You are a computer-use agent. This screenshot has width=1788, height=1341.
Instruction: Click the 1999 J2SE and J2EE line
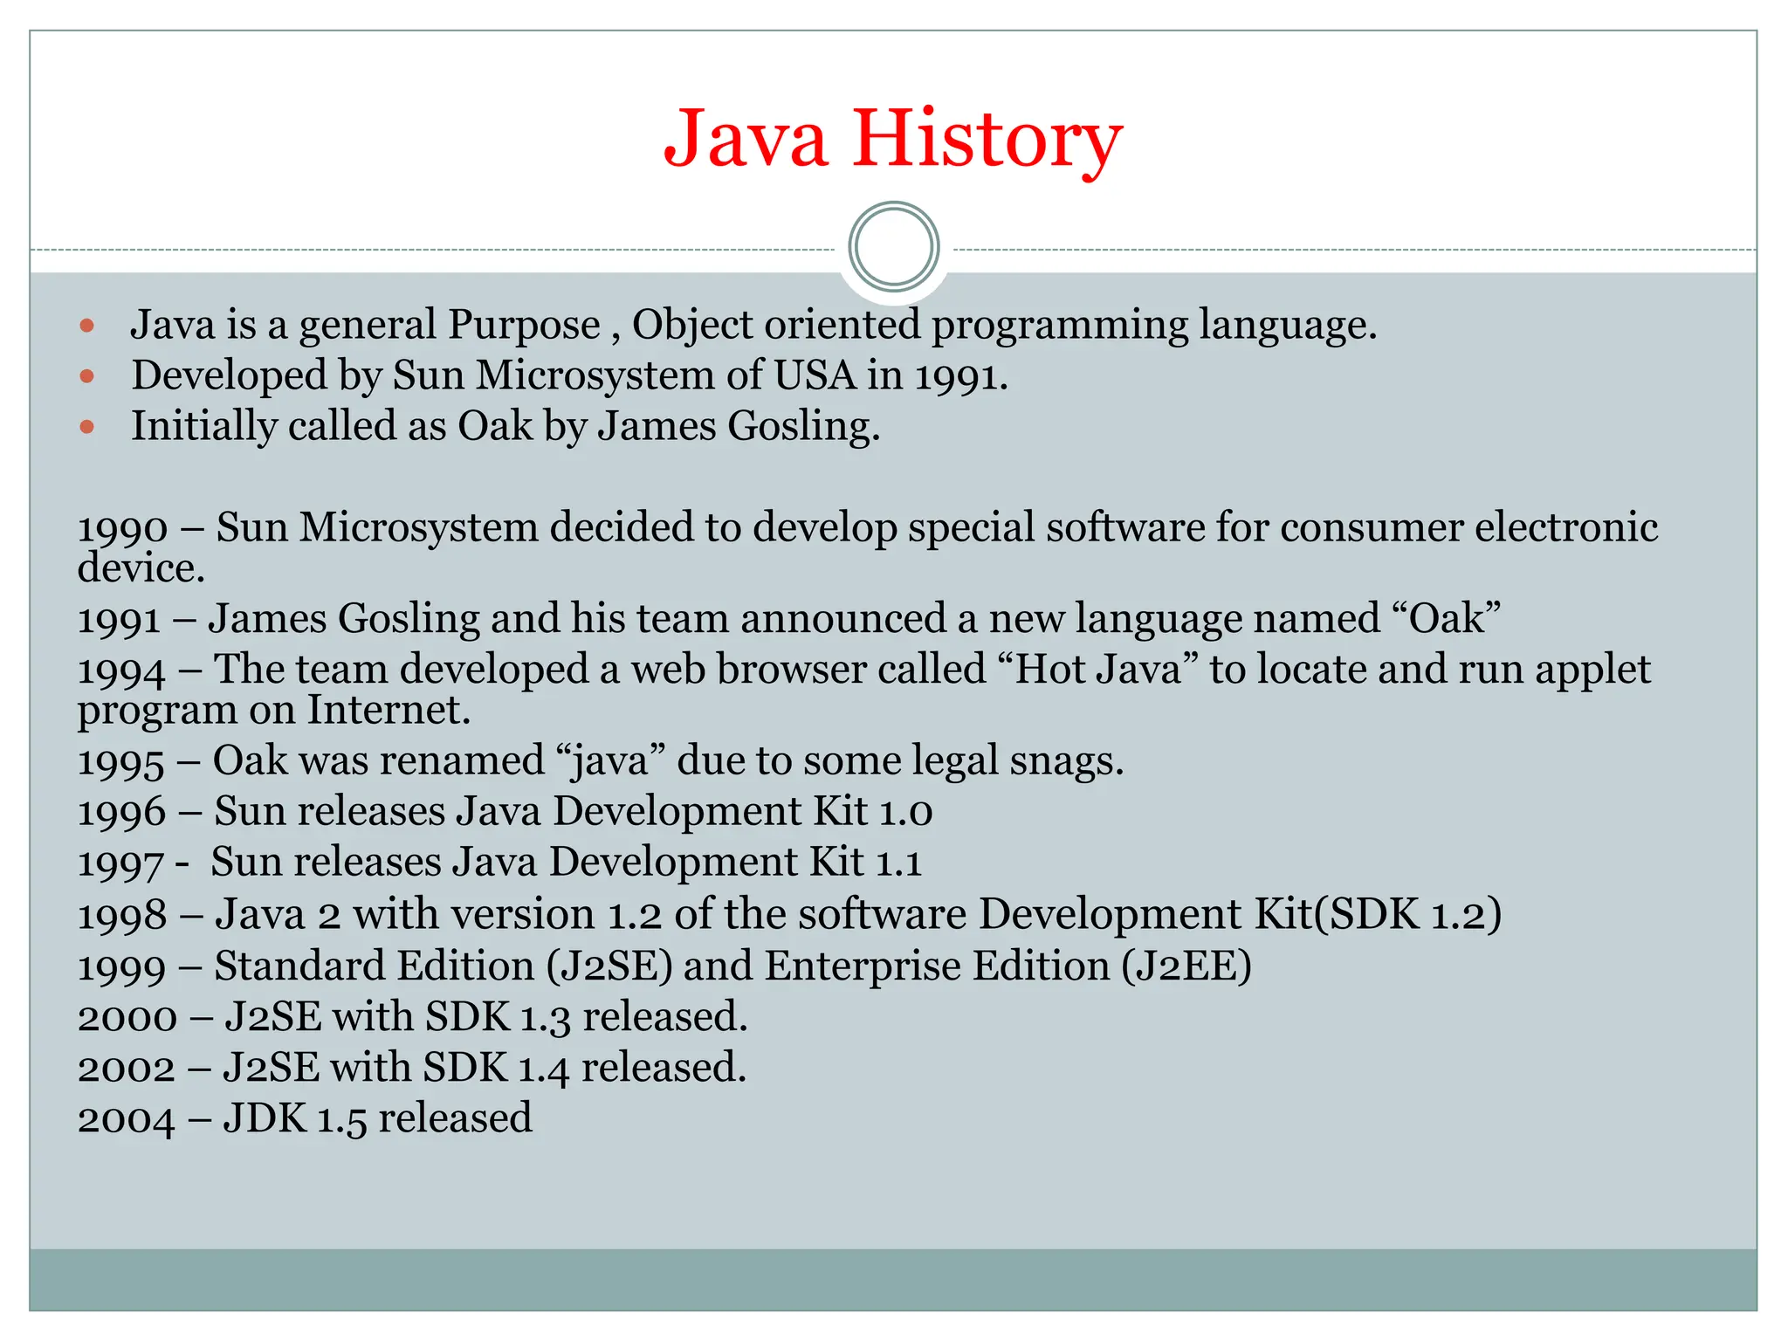tap(664, 966)
